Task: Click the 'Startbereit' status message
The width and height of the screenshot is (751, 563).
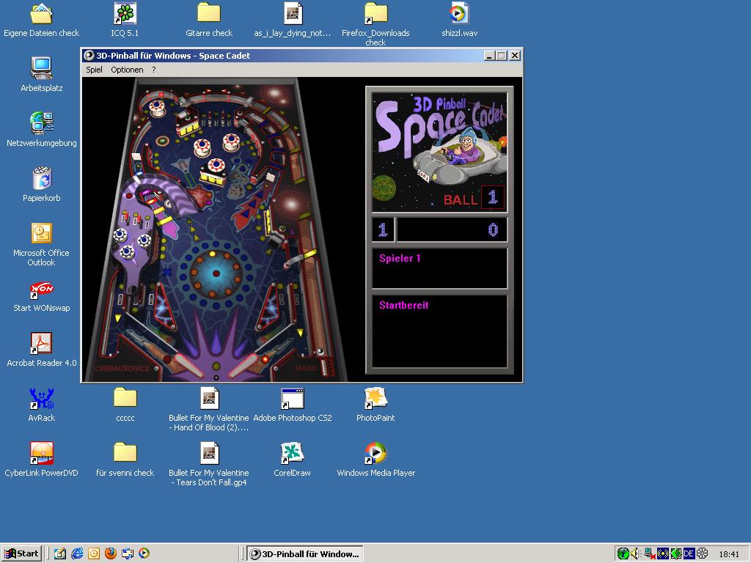Action: tap(404, 306)
